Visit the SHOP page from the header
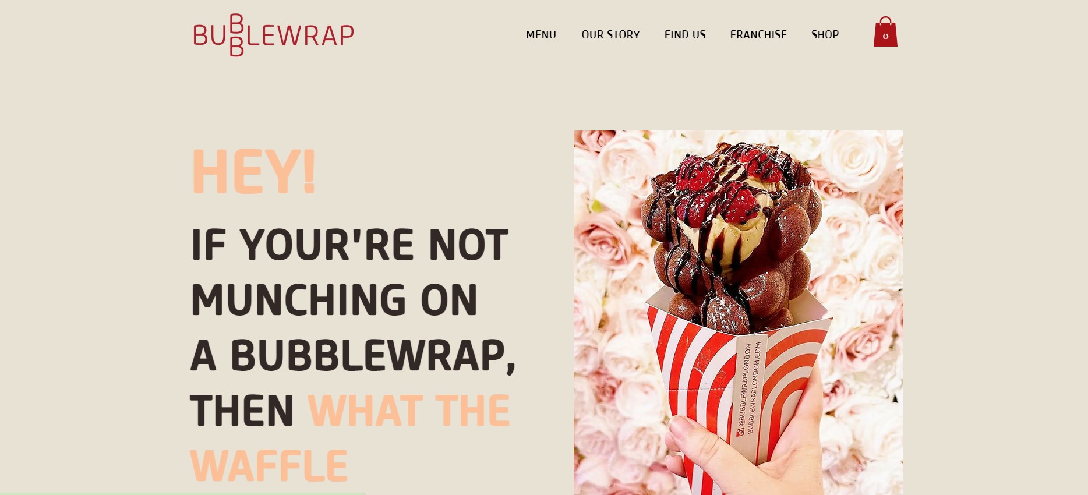The width and height of the screenshot is (1088, 495). (x=825, y=34)
